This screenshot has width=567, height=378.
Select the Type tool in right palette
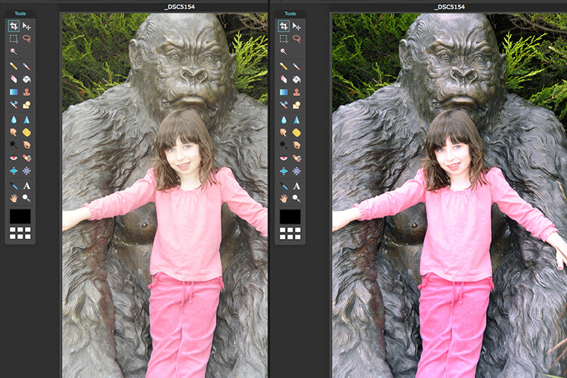click(296, 185)
